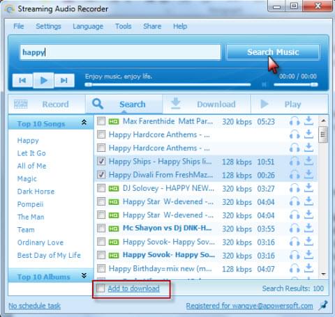The image size is (335, 317).
Task: Listen to Mc Shayon vs Dj DNK track
Action: [x=295, y=229]
